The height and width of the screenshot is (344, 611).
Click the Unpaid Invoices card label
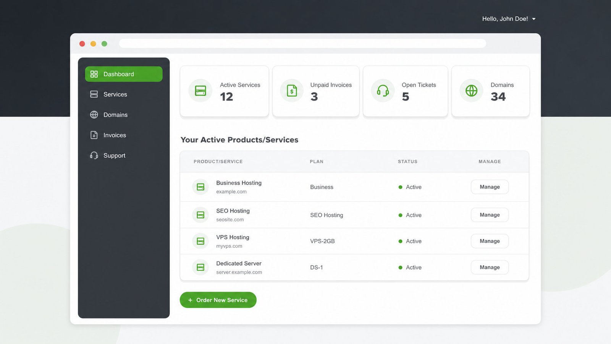tap(331, 85)
